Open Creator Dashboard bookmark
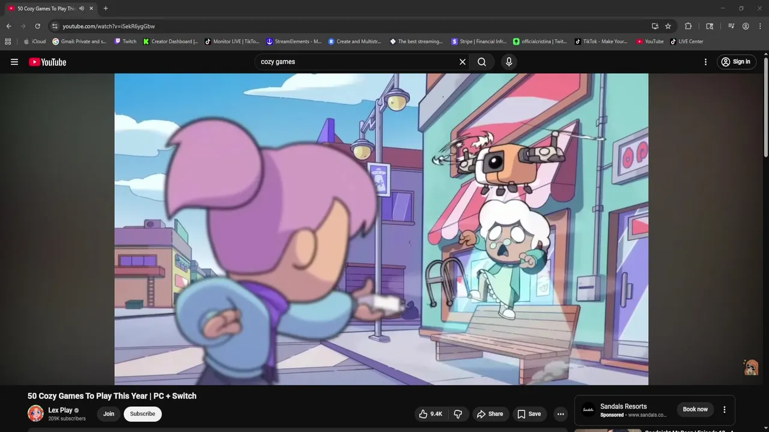769x432 pixels. pyautogui.click(x=171, y=41)
